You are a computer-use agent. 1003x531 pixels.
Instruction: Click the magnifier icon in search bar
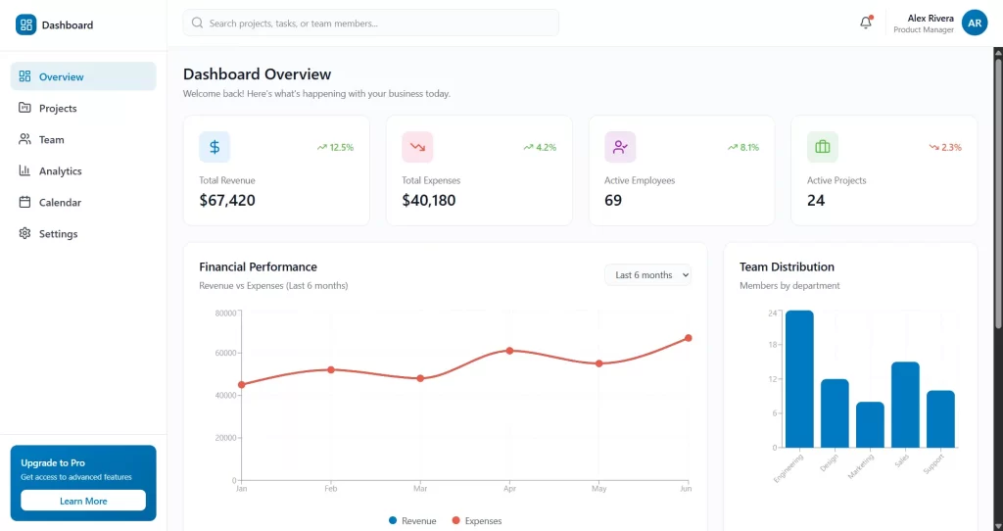coord(198,23)
